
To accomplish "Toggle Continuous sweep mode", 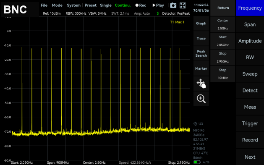I will point(123,5).
